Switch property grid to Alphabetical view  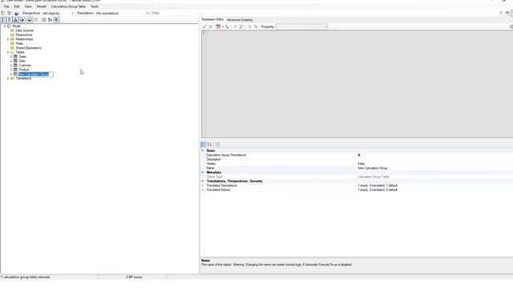[x=210, y=144]
